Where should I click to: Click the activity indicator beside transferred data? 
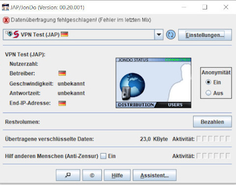[x=213, y=139]
